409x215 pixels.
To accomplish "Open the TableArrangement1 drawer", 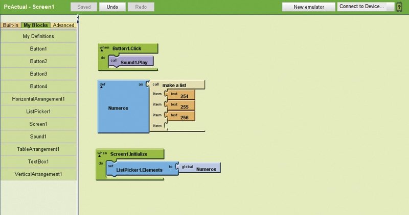I will point(38,149).
